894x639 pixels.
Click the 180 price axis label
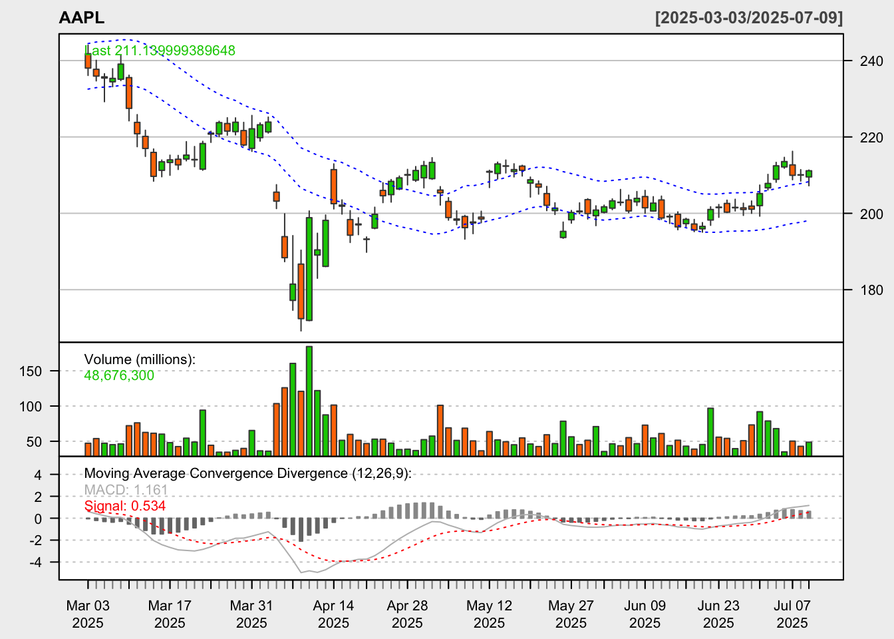871,290
